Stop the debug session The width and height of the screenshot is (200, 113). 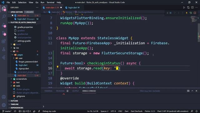tap(195, 13)
